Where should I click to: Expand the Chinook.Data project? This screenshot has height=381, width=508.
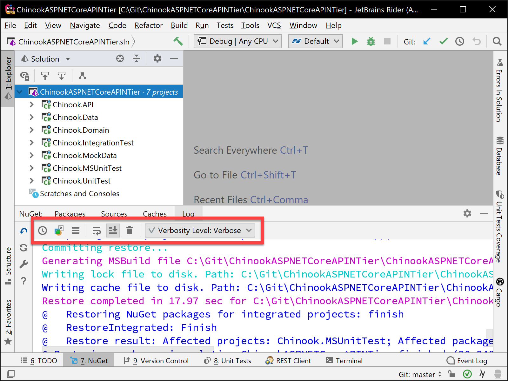click(31, 117)
